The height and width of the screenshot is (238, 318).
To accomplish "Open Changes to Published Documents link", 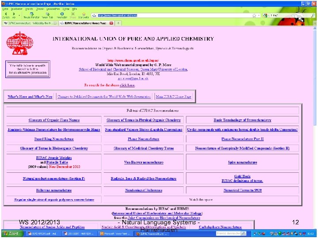I will (x=104, y=97).
